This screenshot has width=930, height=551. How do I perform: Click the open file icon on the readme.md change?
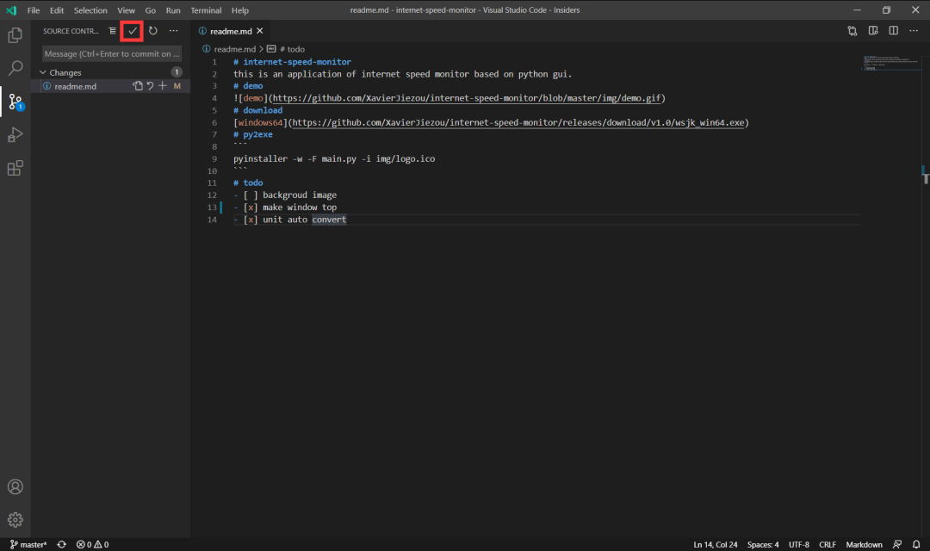pyautogui.click(x=138, y=86)
